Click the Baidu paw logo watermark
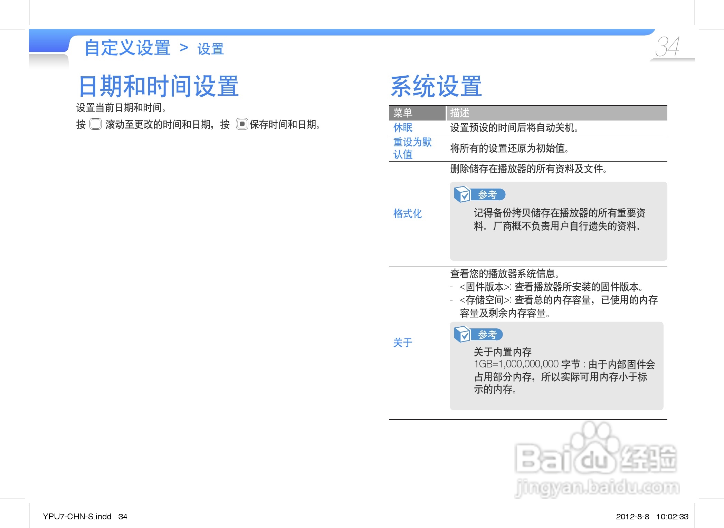724x528 pixels. [x=595, y=449]
